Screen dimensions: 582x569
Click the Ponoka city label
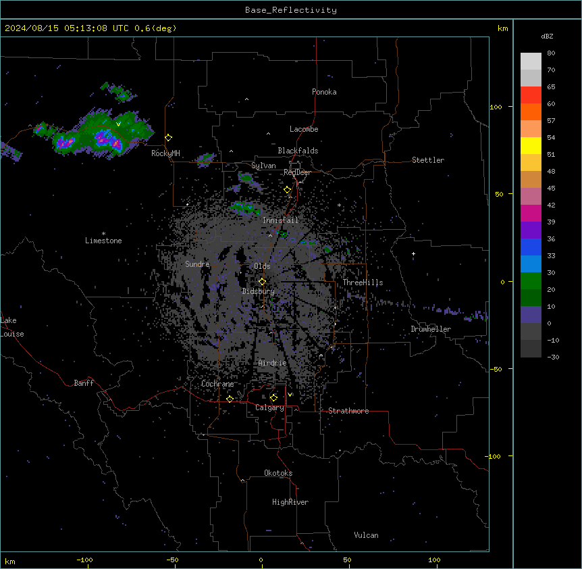[x=324, y=92]
